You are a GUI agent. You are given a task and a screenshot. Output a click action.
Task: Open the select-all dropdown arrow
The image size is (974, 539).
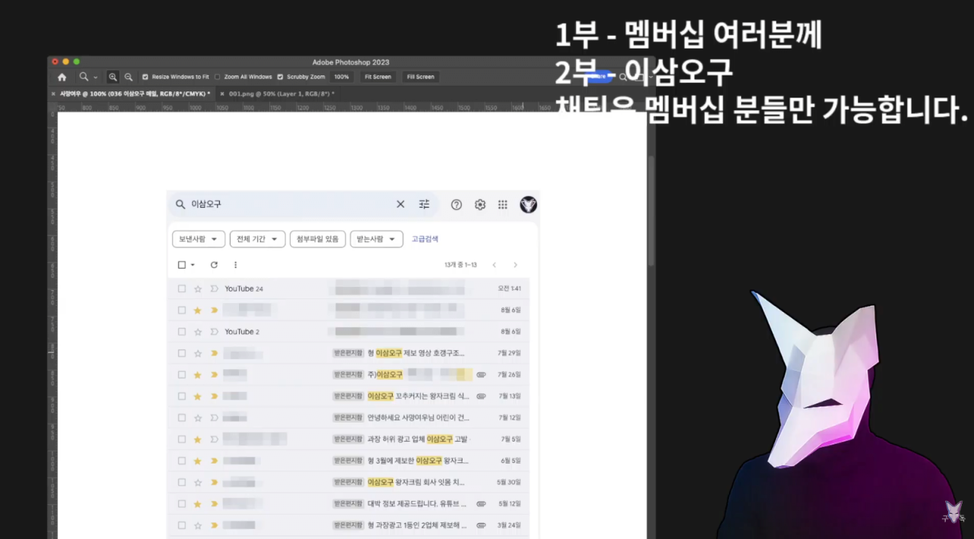193,265
